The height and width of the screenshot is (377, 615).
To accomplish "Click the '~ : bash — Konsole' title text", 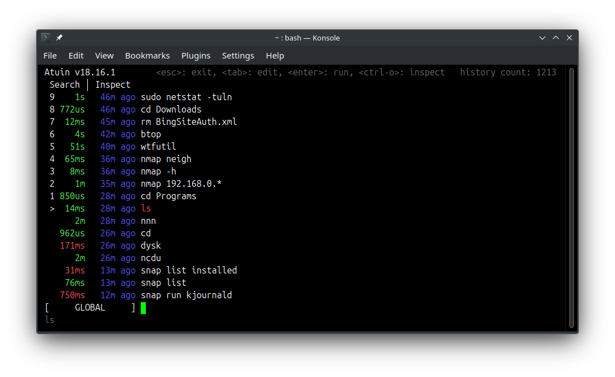I will [x=307, y=38].
